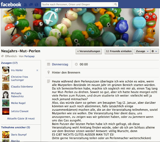Open Teilnahme unsicher (5) list
160x142 pixels.
pos(15,127)
